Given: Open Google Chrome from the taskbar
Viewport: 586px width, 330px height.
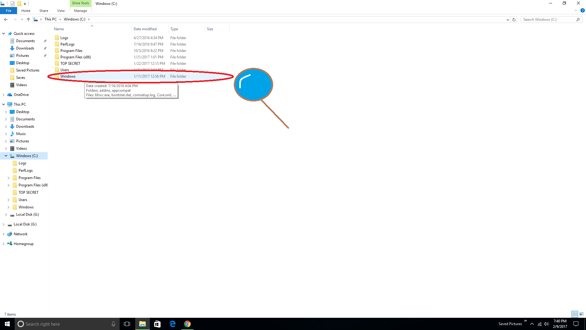Looking at the screenshot, I should coord(187,324).
